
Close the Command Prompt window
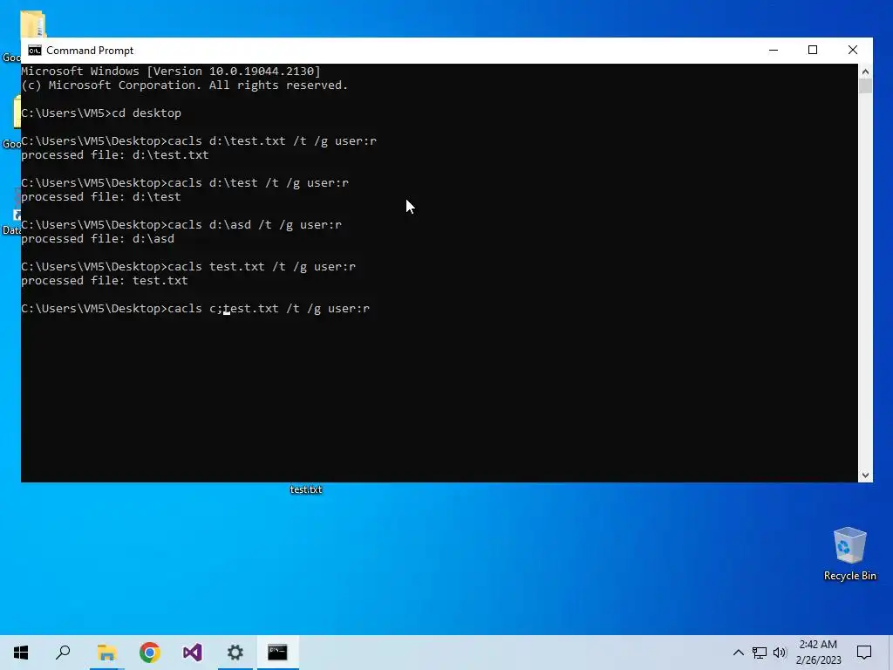[853, 50]
